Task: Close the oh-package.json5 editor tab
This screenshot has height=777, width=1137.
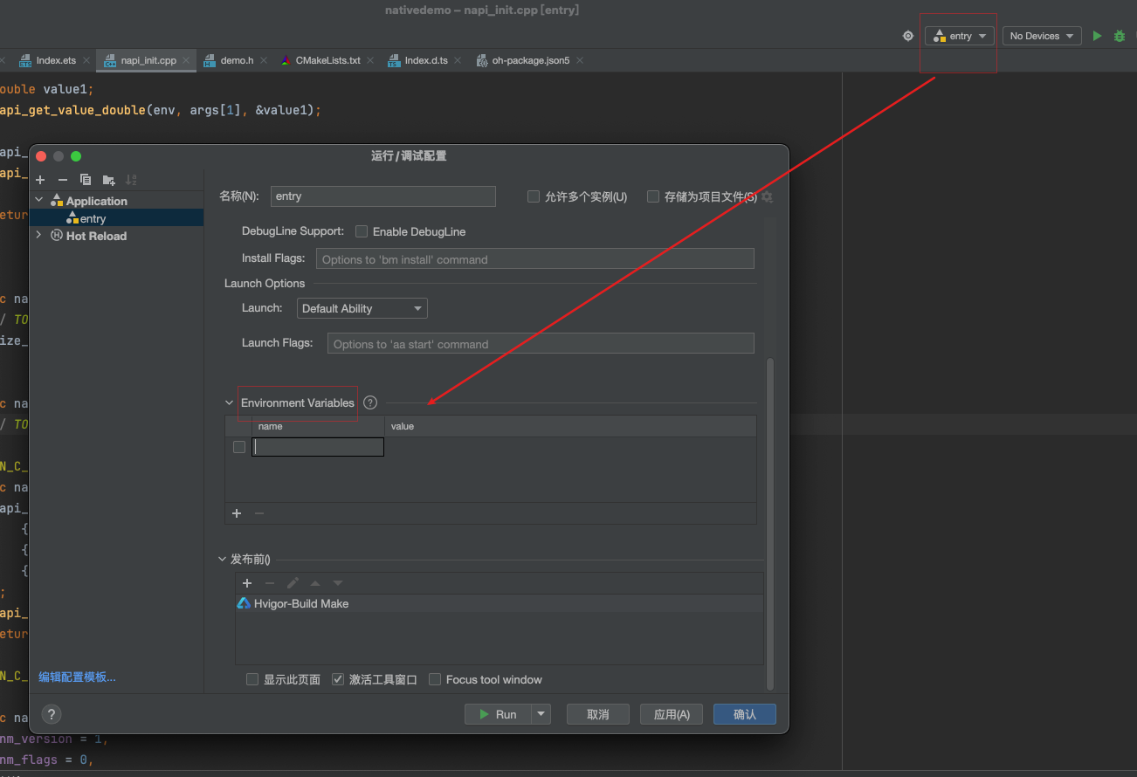Action: [580, 60]
